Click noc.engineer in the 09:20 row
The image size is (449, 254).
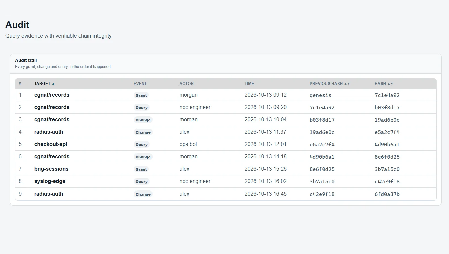(x=195, y=107)
